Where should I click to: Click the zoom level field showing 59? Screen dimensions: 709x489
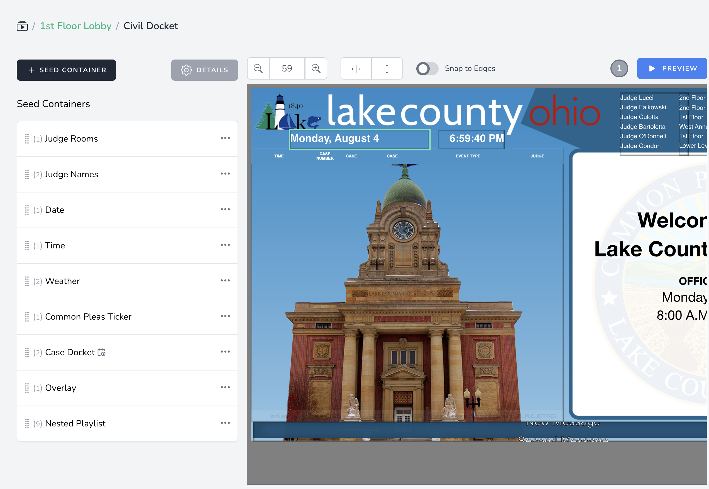point(287,68)
